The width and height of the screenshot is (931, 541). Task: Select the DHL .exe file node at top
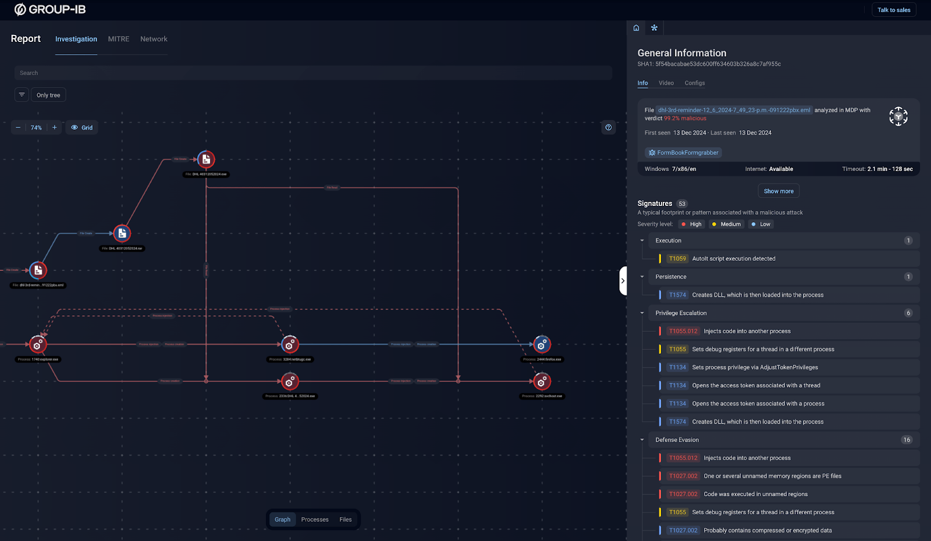[x=206, y=159]
